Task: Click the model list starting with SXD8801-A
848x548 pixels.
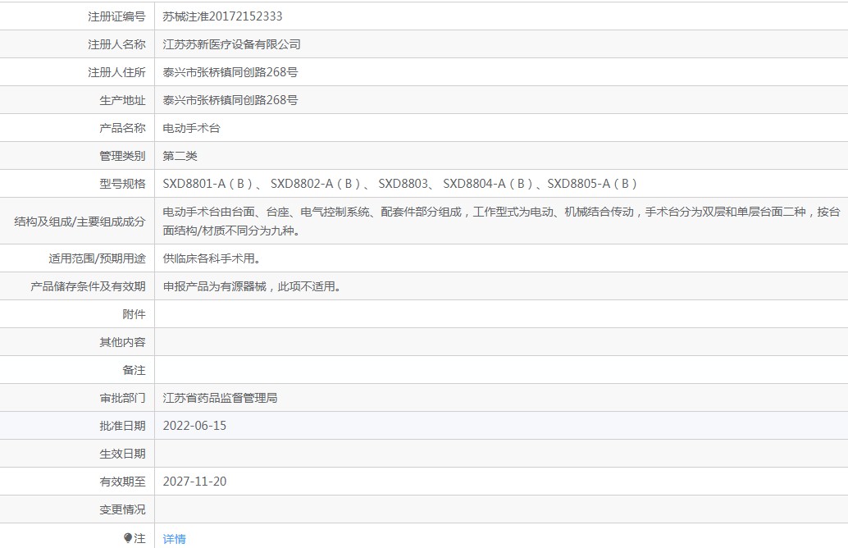Action: [x=399, y=184]
